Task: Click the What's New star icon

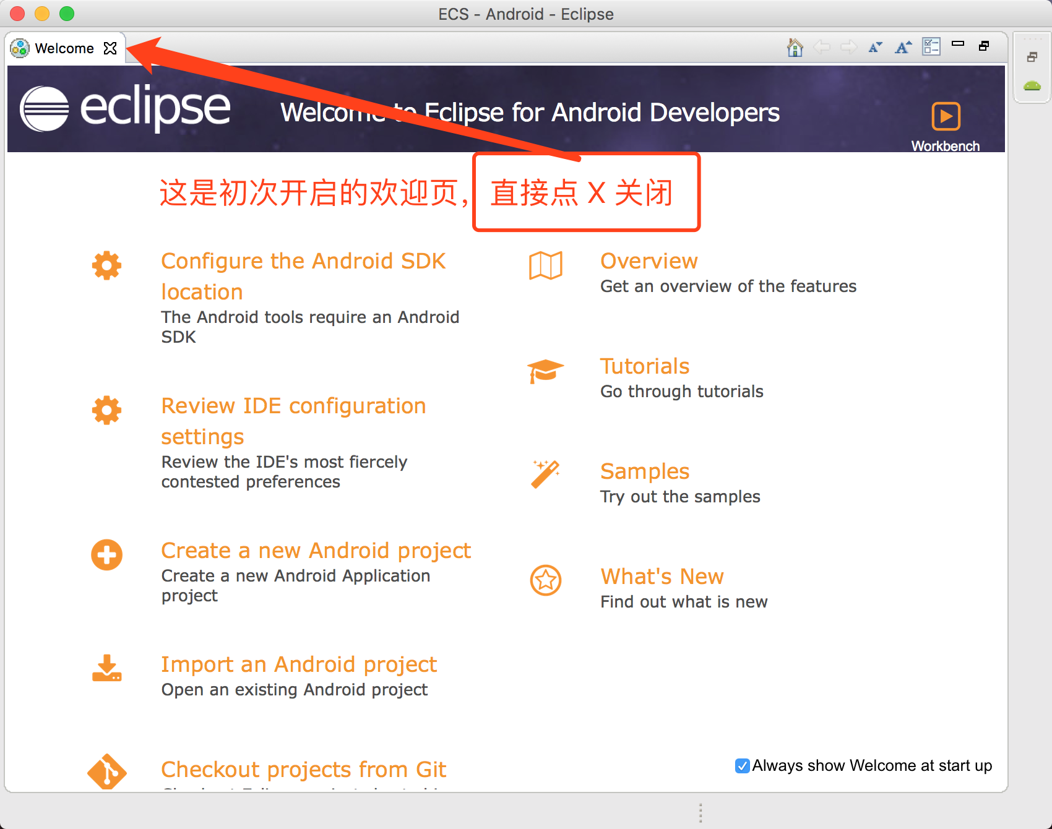Action: point(546,580)
